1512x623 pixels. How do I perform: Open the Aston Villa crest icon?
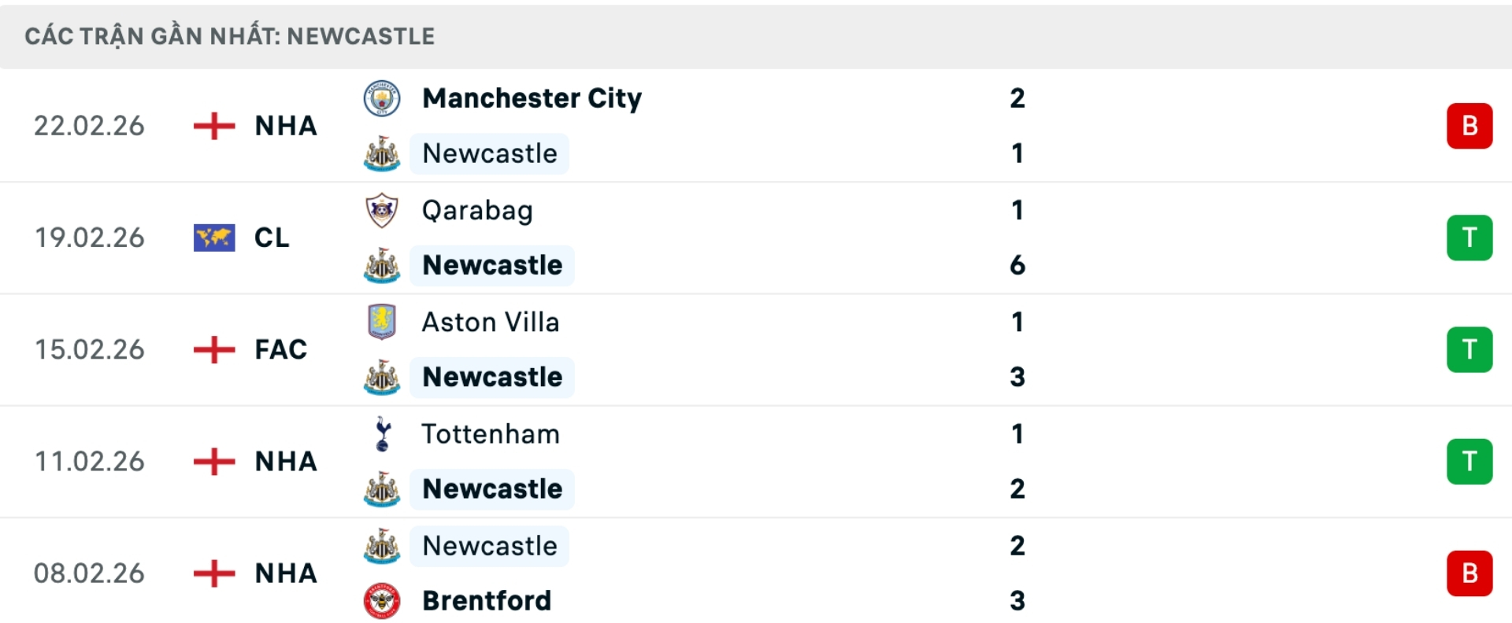click(381, 322)
